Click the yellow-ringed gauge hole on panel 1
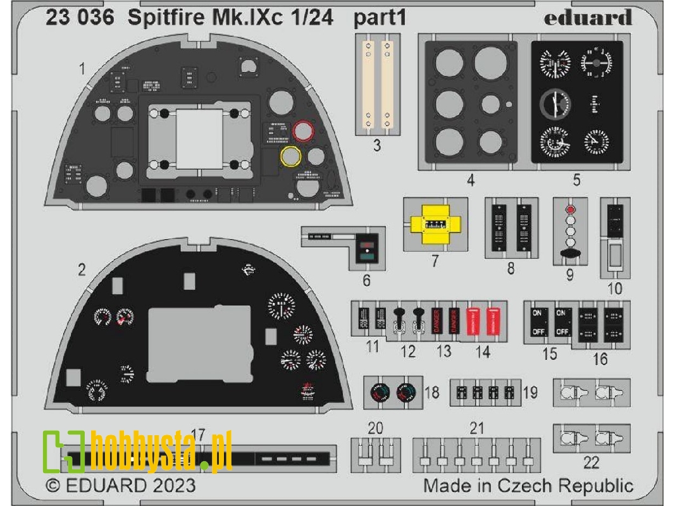This screenshot has height=506, width=675. [290, 156]
